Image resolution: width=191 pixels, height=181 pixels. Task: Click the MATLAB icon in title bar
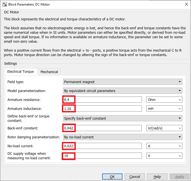(x=4, y=4)
